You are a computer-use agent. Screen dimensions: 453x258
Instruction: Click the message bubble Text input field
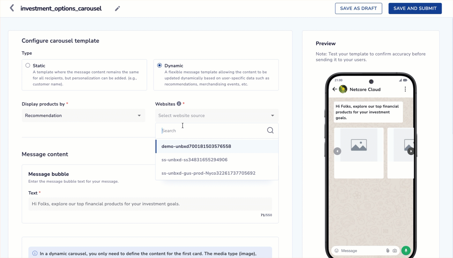click(x=150, y=204)
